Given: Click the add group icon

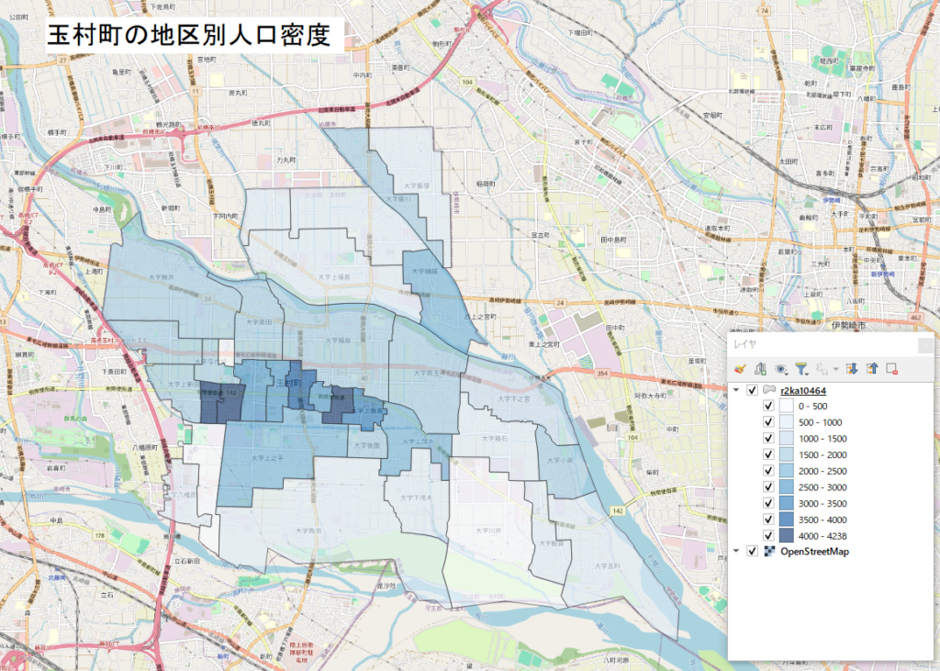Looking at the screenshot, I should tap(761, 369).
